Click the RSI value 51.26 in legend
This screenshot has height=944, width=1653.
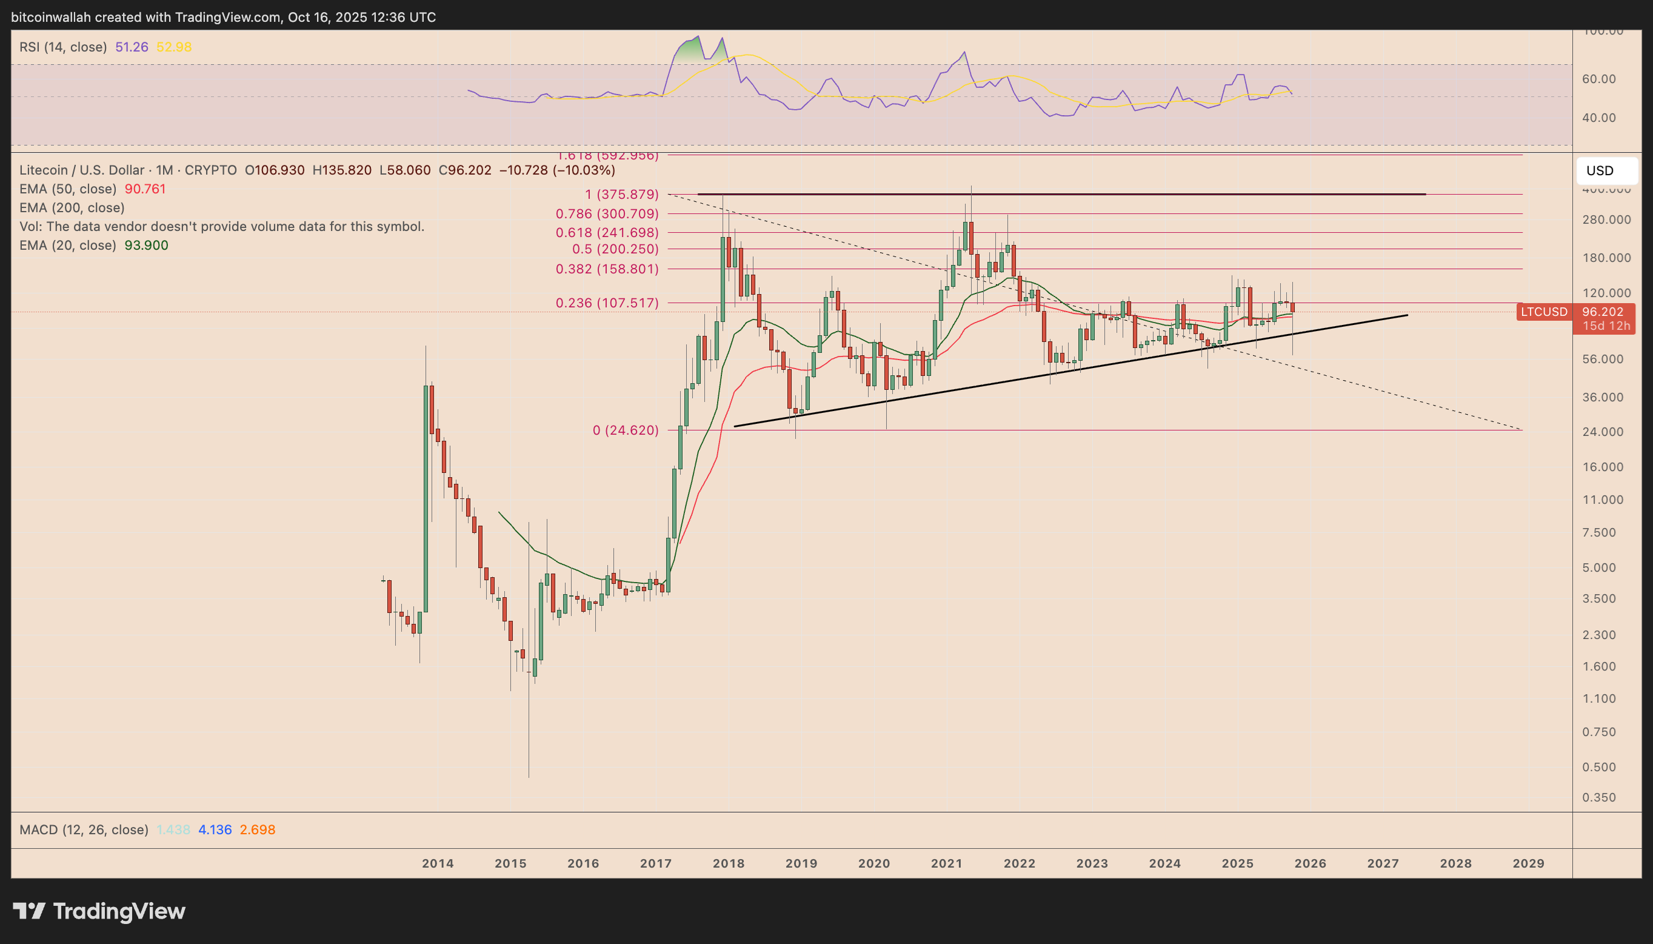point(132,47)
